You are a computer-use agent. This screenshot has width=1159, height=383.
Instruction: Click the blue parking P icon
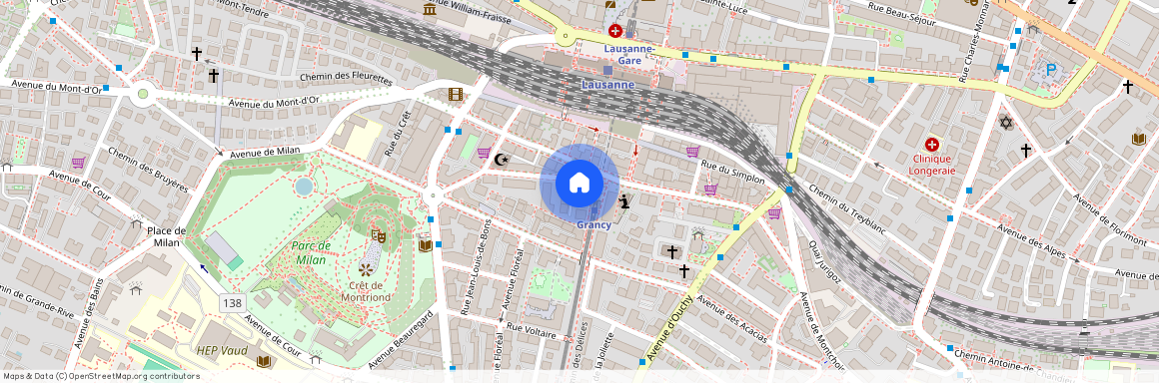1050,71
